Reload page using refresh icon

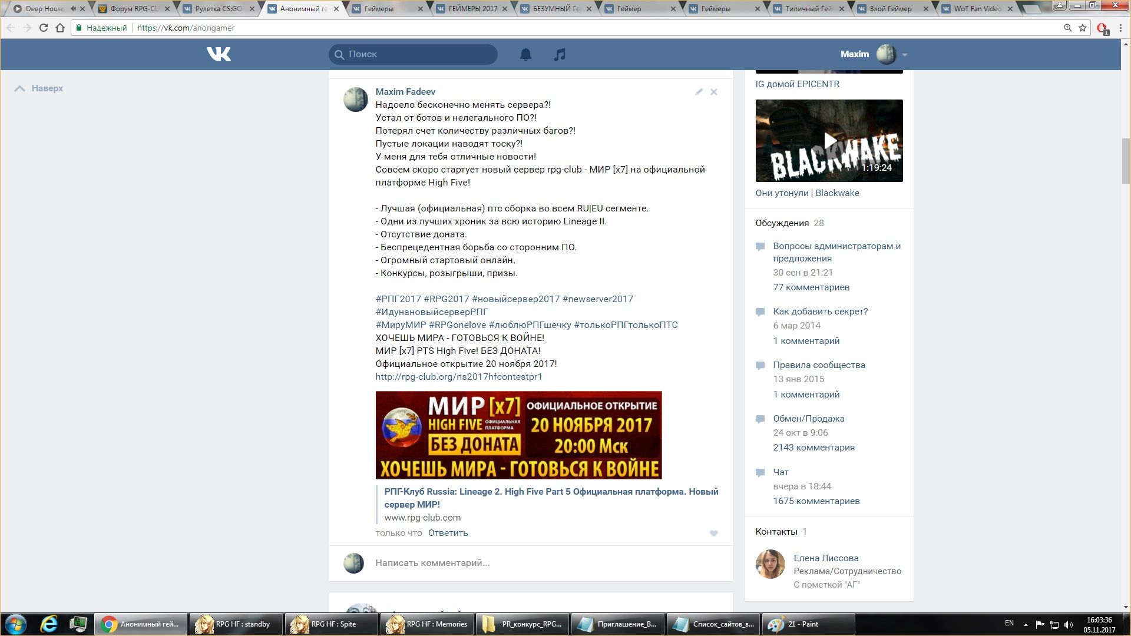point(43,28)
